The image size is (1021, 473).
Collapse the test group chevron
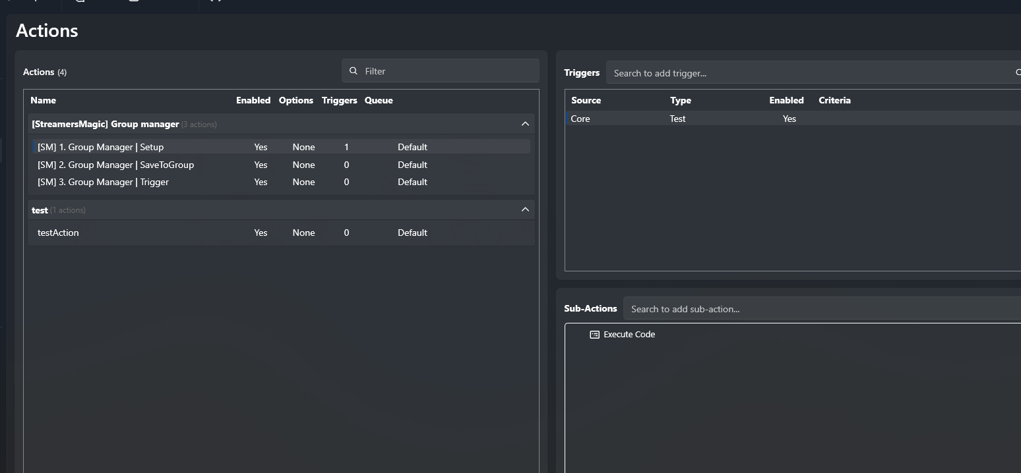click(525, 209)
